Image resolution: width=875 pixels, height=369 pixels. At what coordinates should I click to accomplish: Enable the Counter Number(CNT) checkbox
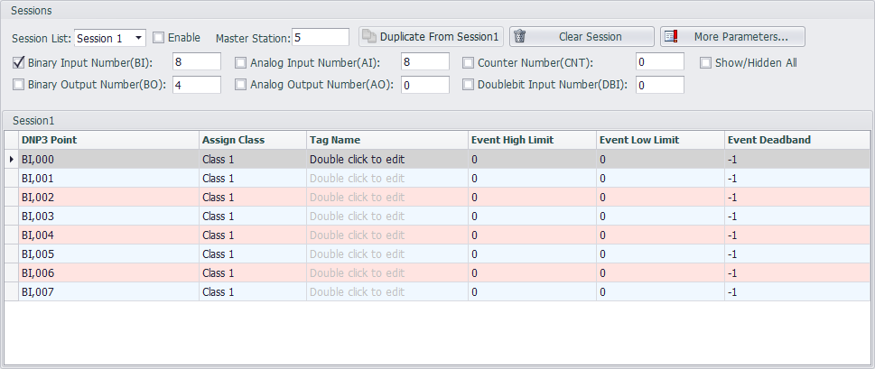coord(468,63)
